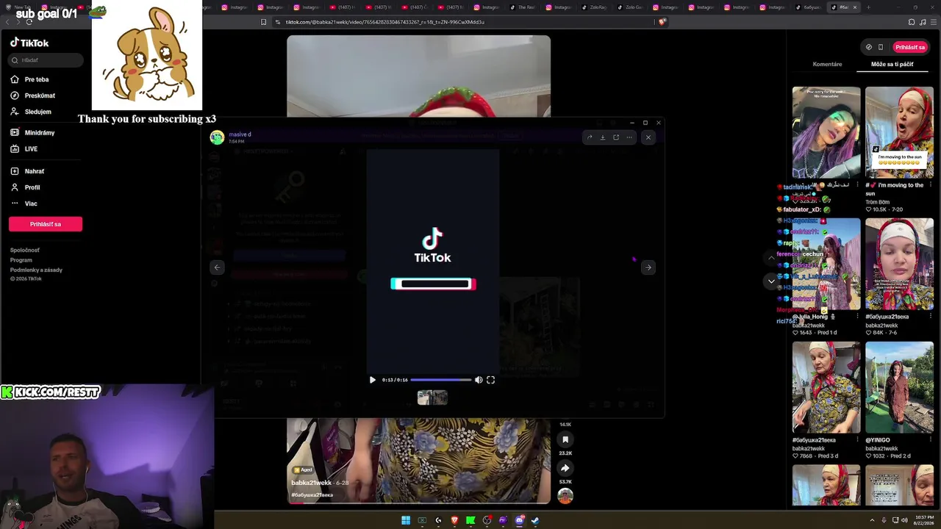Viewport: 941px width, 529px height.
Task: Show hidden system tray icons
Action: point(873,521)
